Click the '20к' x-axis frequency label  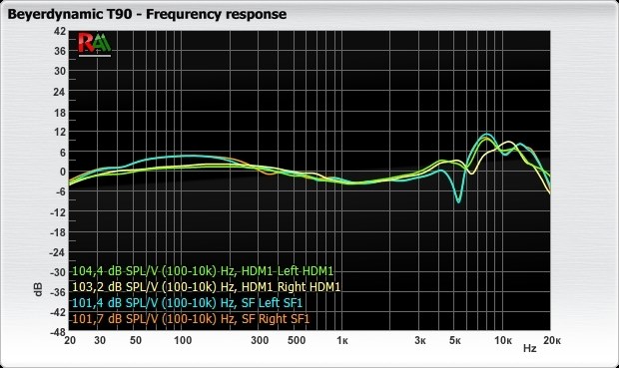click(x=551, y=340)
